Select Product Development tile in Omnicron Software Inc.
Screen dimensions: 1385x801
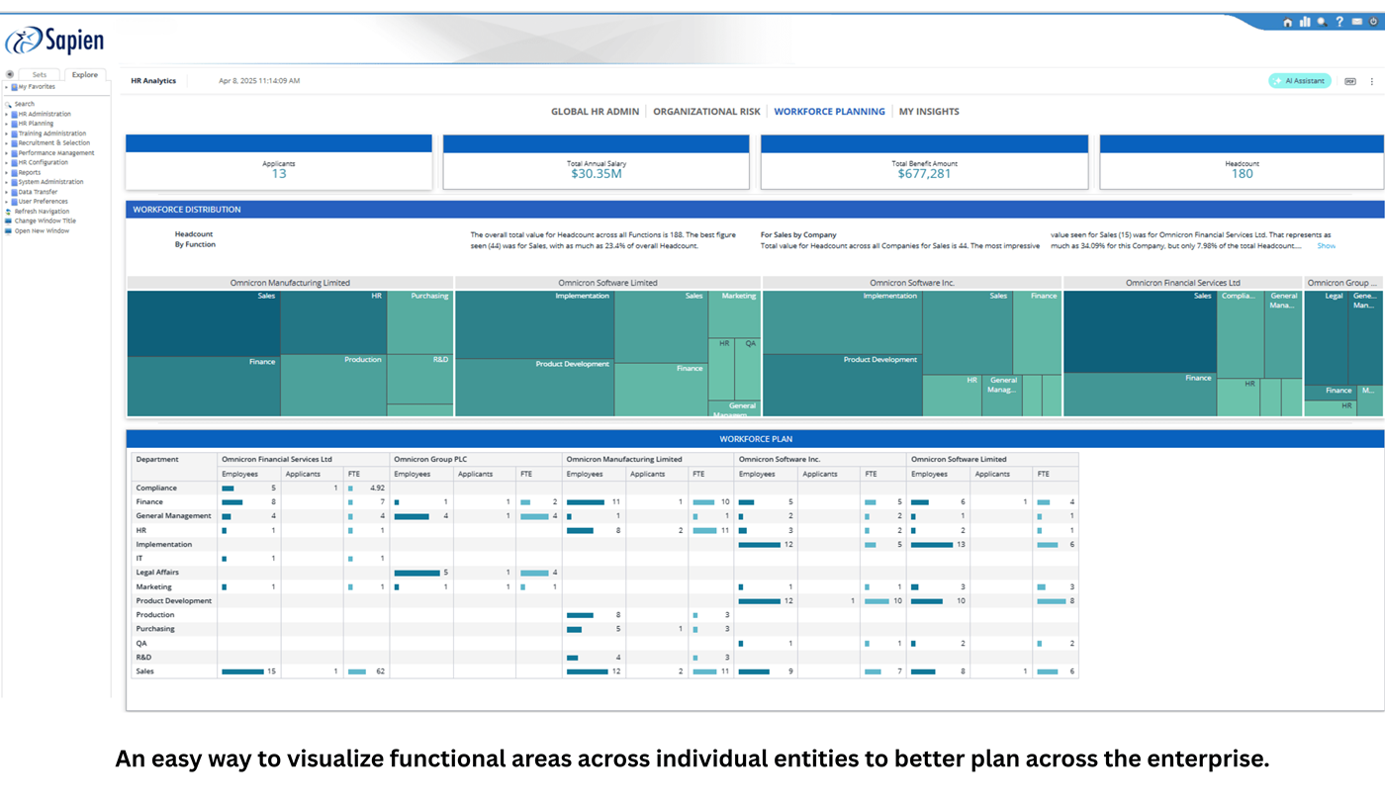pos(842,386)
